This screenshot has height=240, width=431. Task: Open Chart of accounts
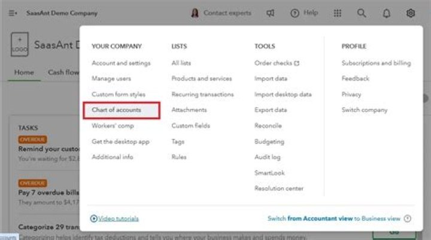(116, 110)
